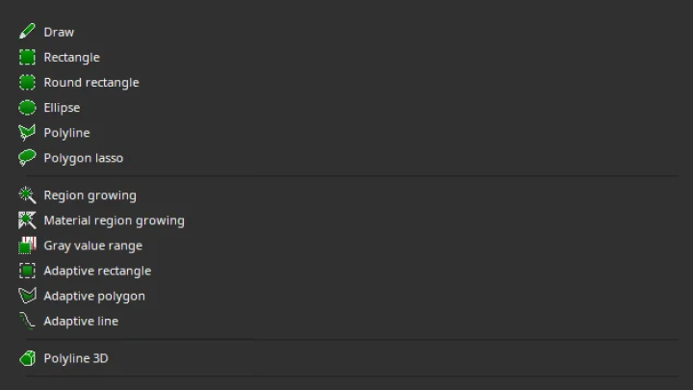
Task: Choose the Round rectangle tool icon
Action: coord(27,82)
